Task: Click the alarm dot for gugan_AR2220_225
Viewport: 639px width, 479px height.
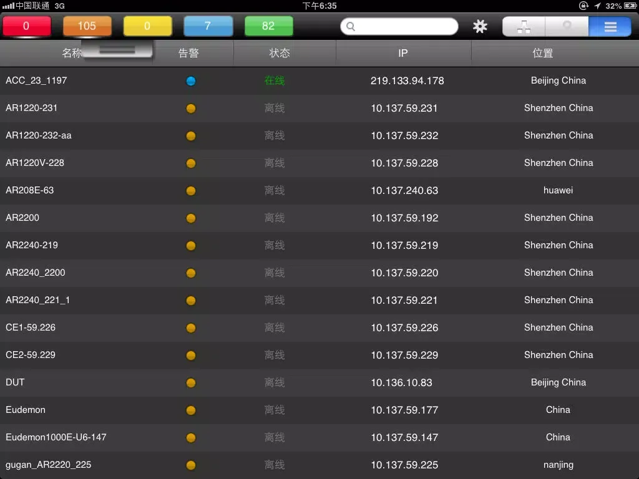Action: pyautogui.click(x=191, y=465)
